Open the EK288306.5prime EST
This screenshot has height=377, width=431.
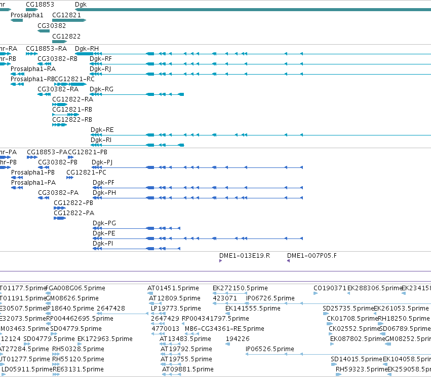(374, 288)
